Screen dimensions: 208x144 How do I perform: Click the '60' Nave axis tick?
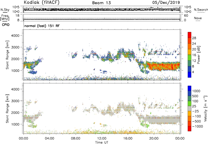pyautogui.click(x=186, y=16)
